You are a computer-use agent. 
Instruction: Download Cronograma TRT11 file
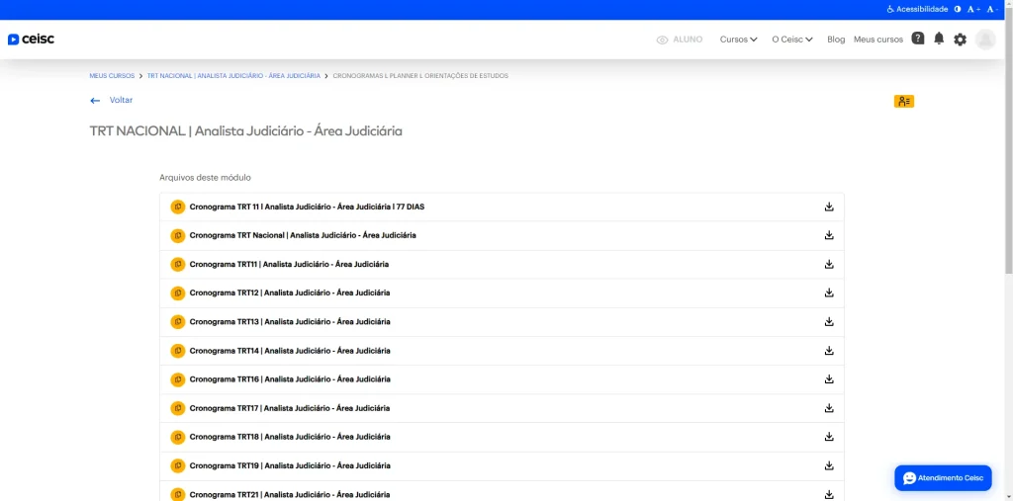pyautogui.click(x=829, y=265)
